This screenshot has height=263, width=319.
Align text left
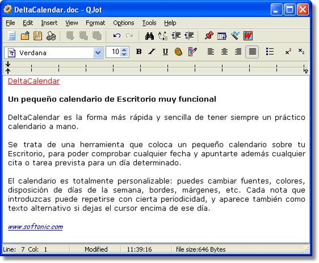(x=211, y=52)
